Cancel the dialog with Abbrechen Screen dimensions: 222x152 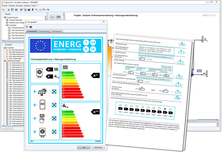[x=98, y=147]
